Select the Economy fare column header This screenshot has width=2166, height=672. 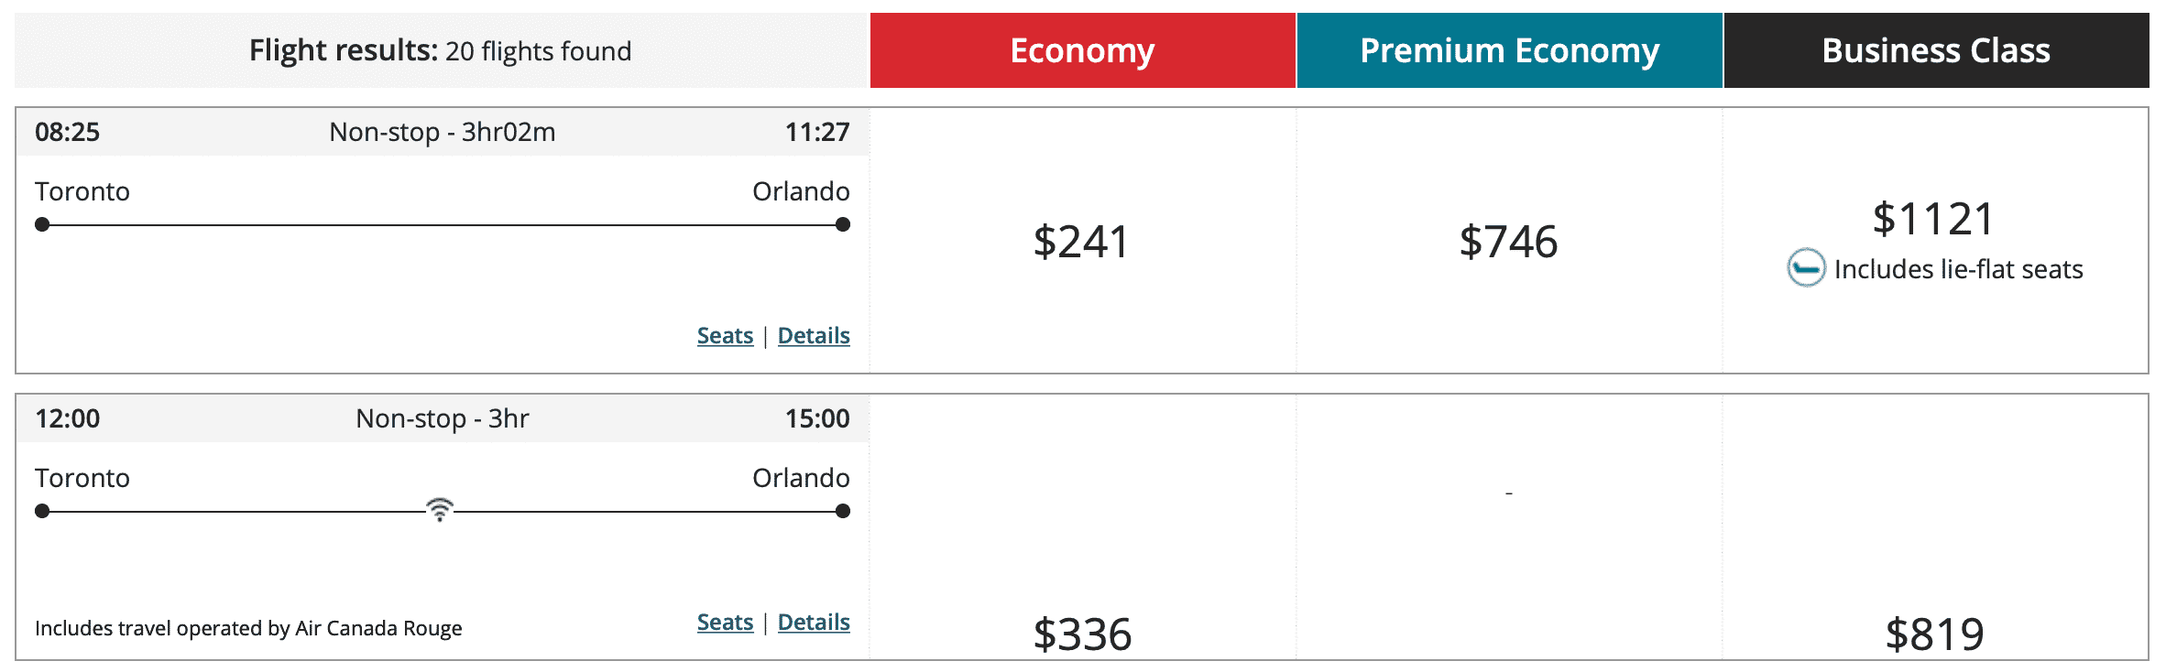1082,50
